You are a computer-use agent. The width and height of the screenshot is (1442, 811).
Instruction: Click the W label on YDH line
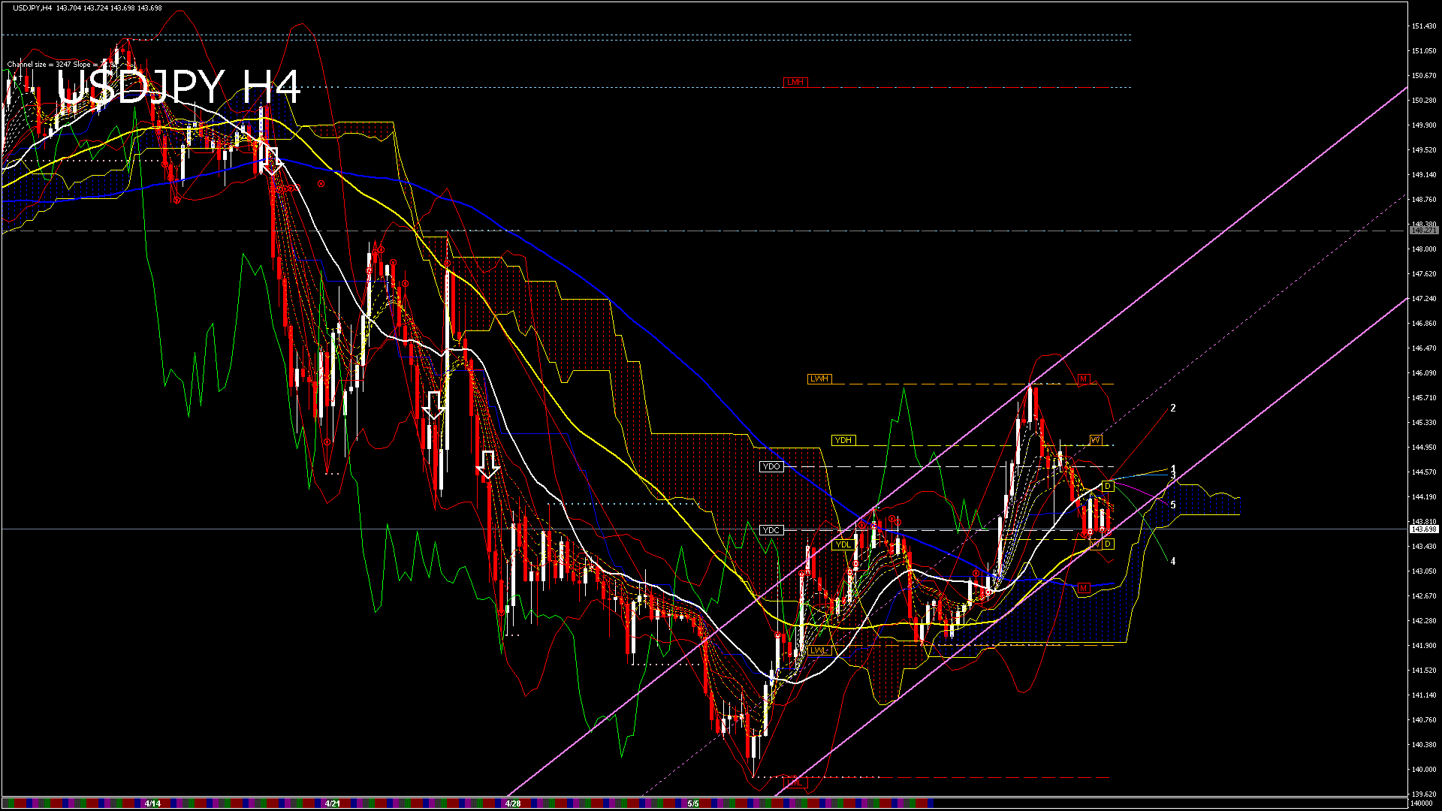click(1096, 440)
